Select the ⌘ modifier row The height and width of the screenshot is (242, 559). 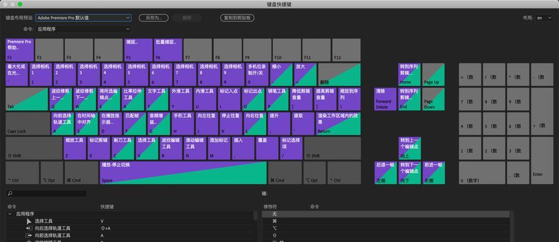[x=386, y=221]
